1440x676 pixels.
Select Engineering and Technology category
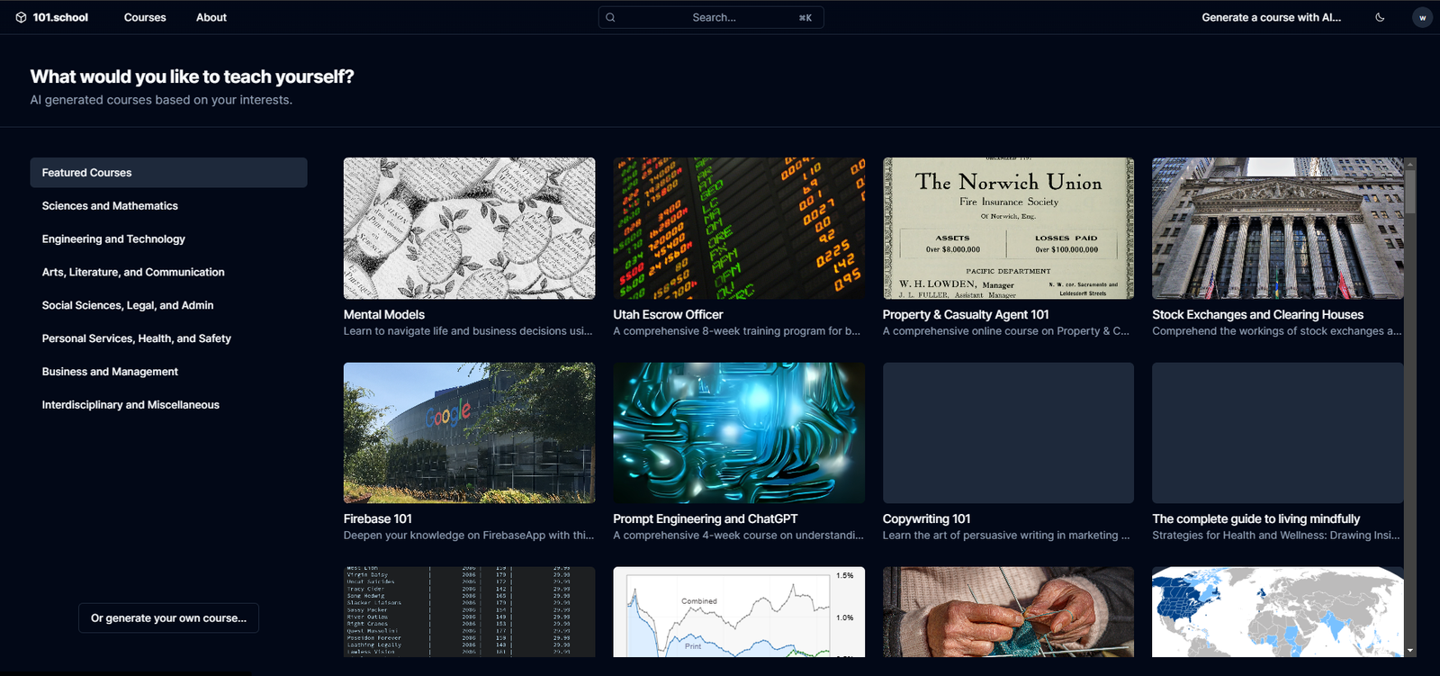(113, 239)
